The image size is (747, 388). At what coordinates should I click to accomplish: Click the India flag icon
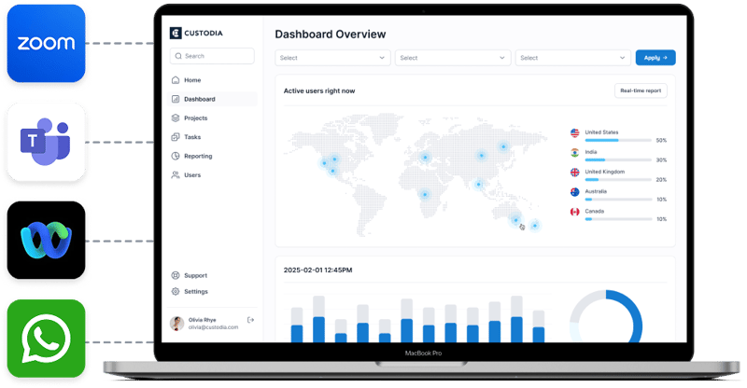click(x=575, y=153)
